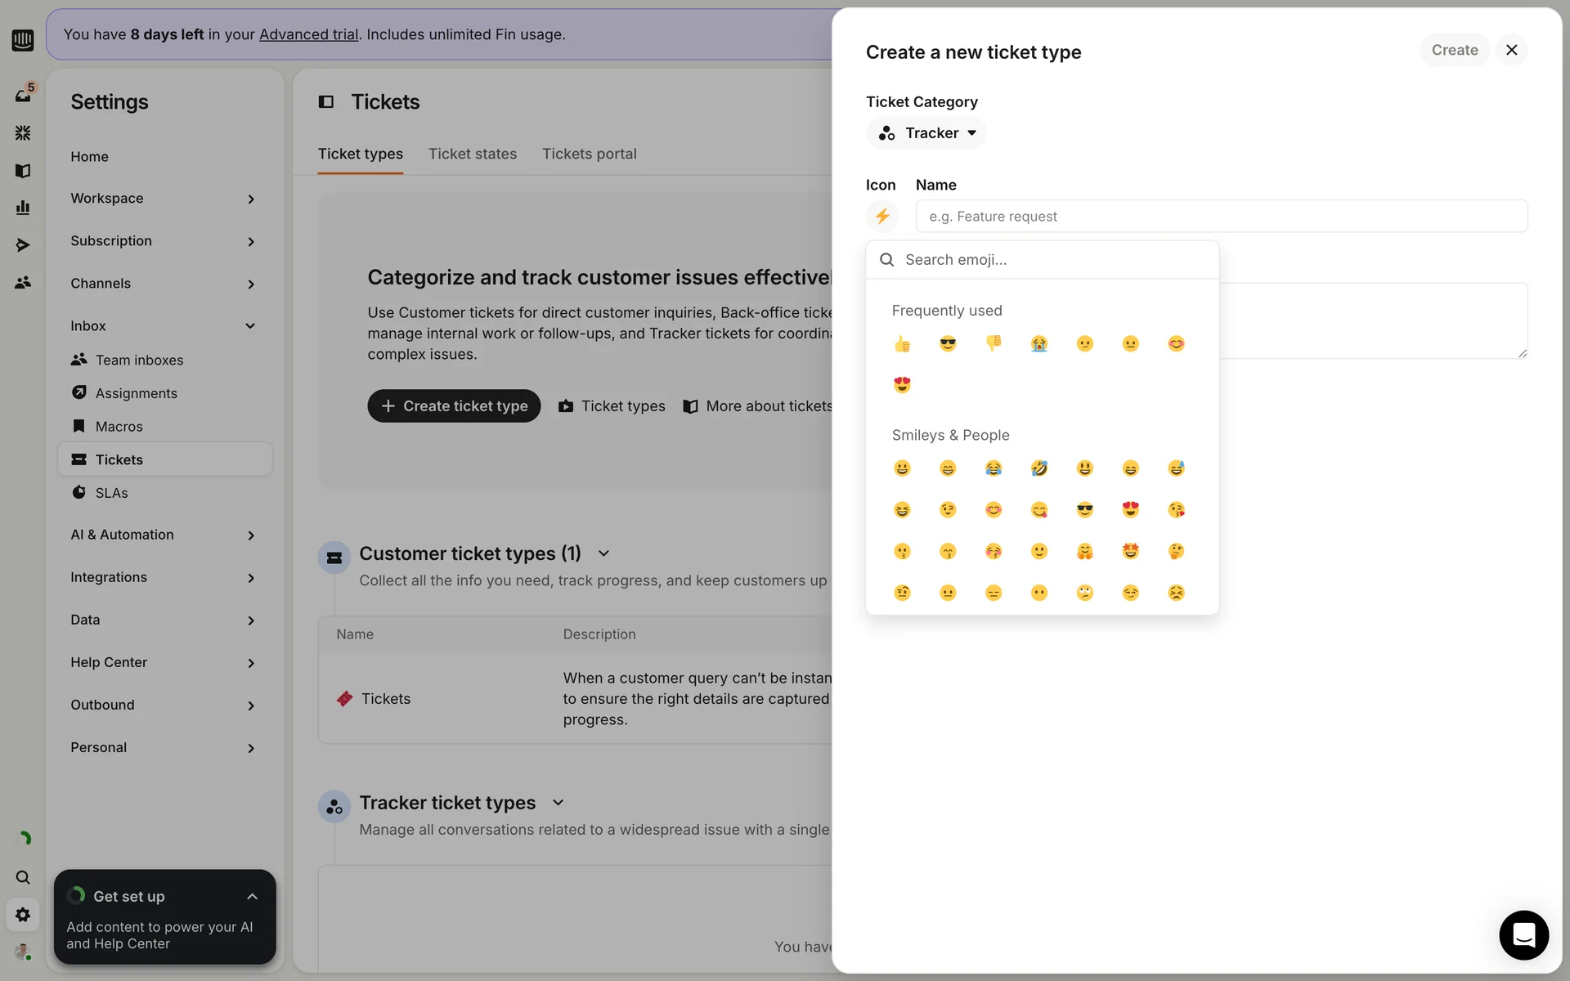
Task: Open the Tracker ticket category dropdown
Action: click(x=926, y=133)
